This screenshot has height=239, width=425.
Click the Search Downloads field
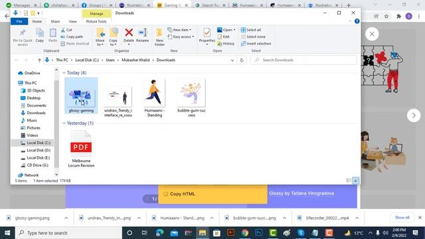coord(303,60)
